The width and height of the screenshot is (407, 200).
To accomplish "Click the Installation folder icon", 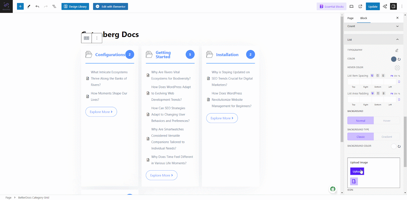I will click(x=210, y=54).
